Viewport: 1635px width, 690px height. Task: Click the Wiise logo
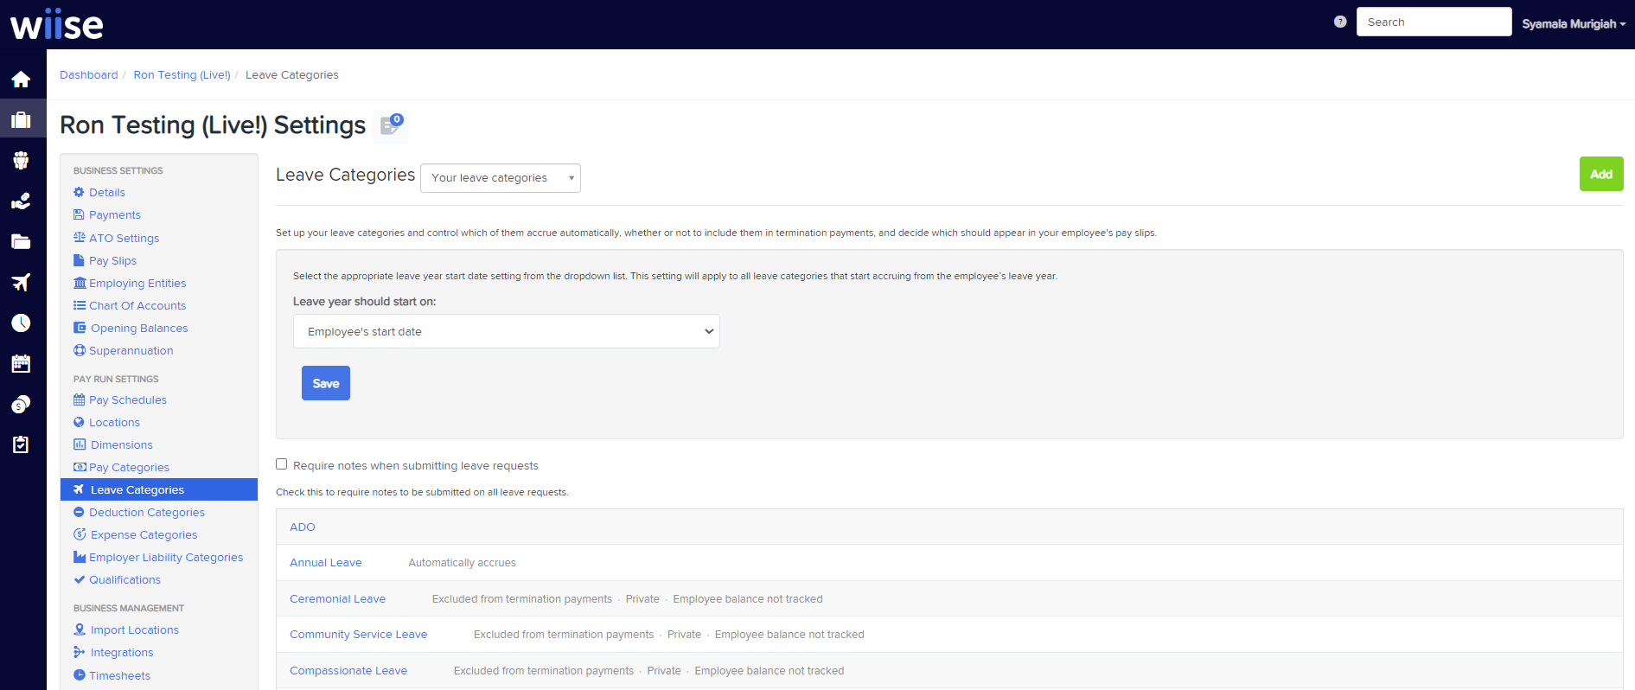point(57,24)
